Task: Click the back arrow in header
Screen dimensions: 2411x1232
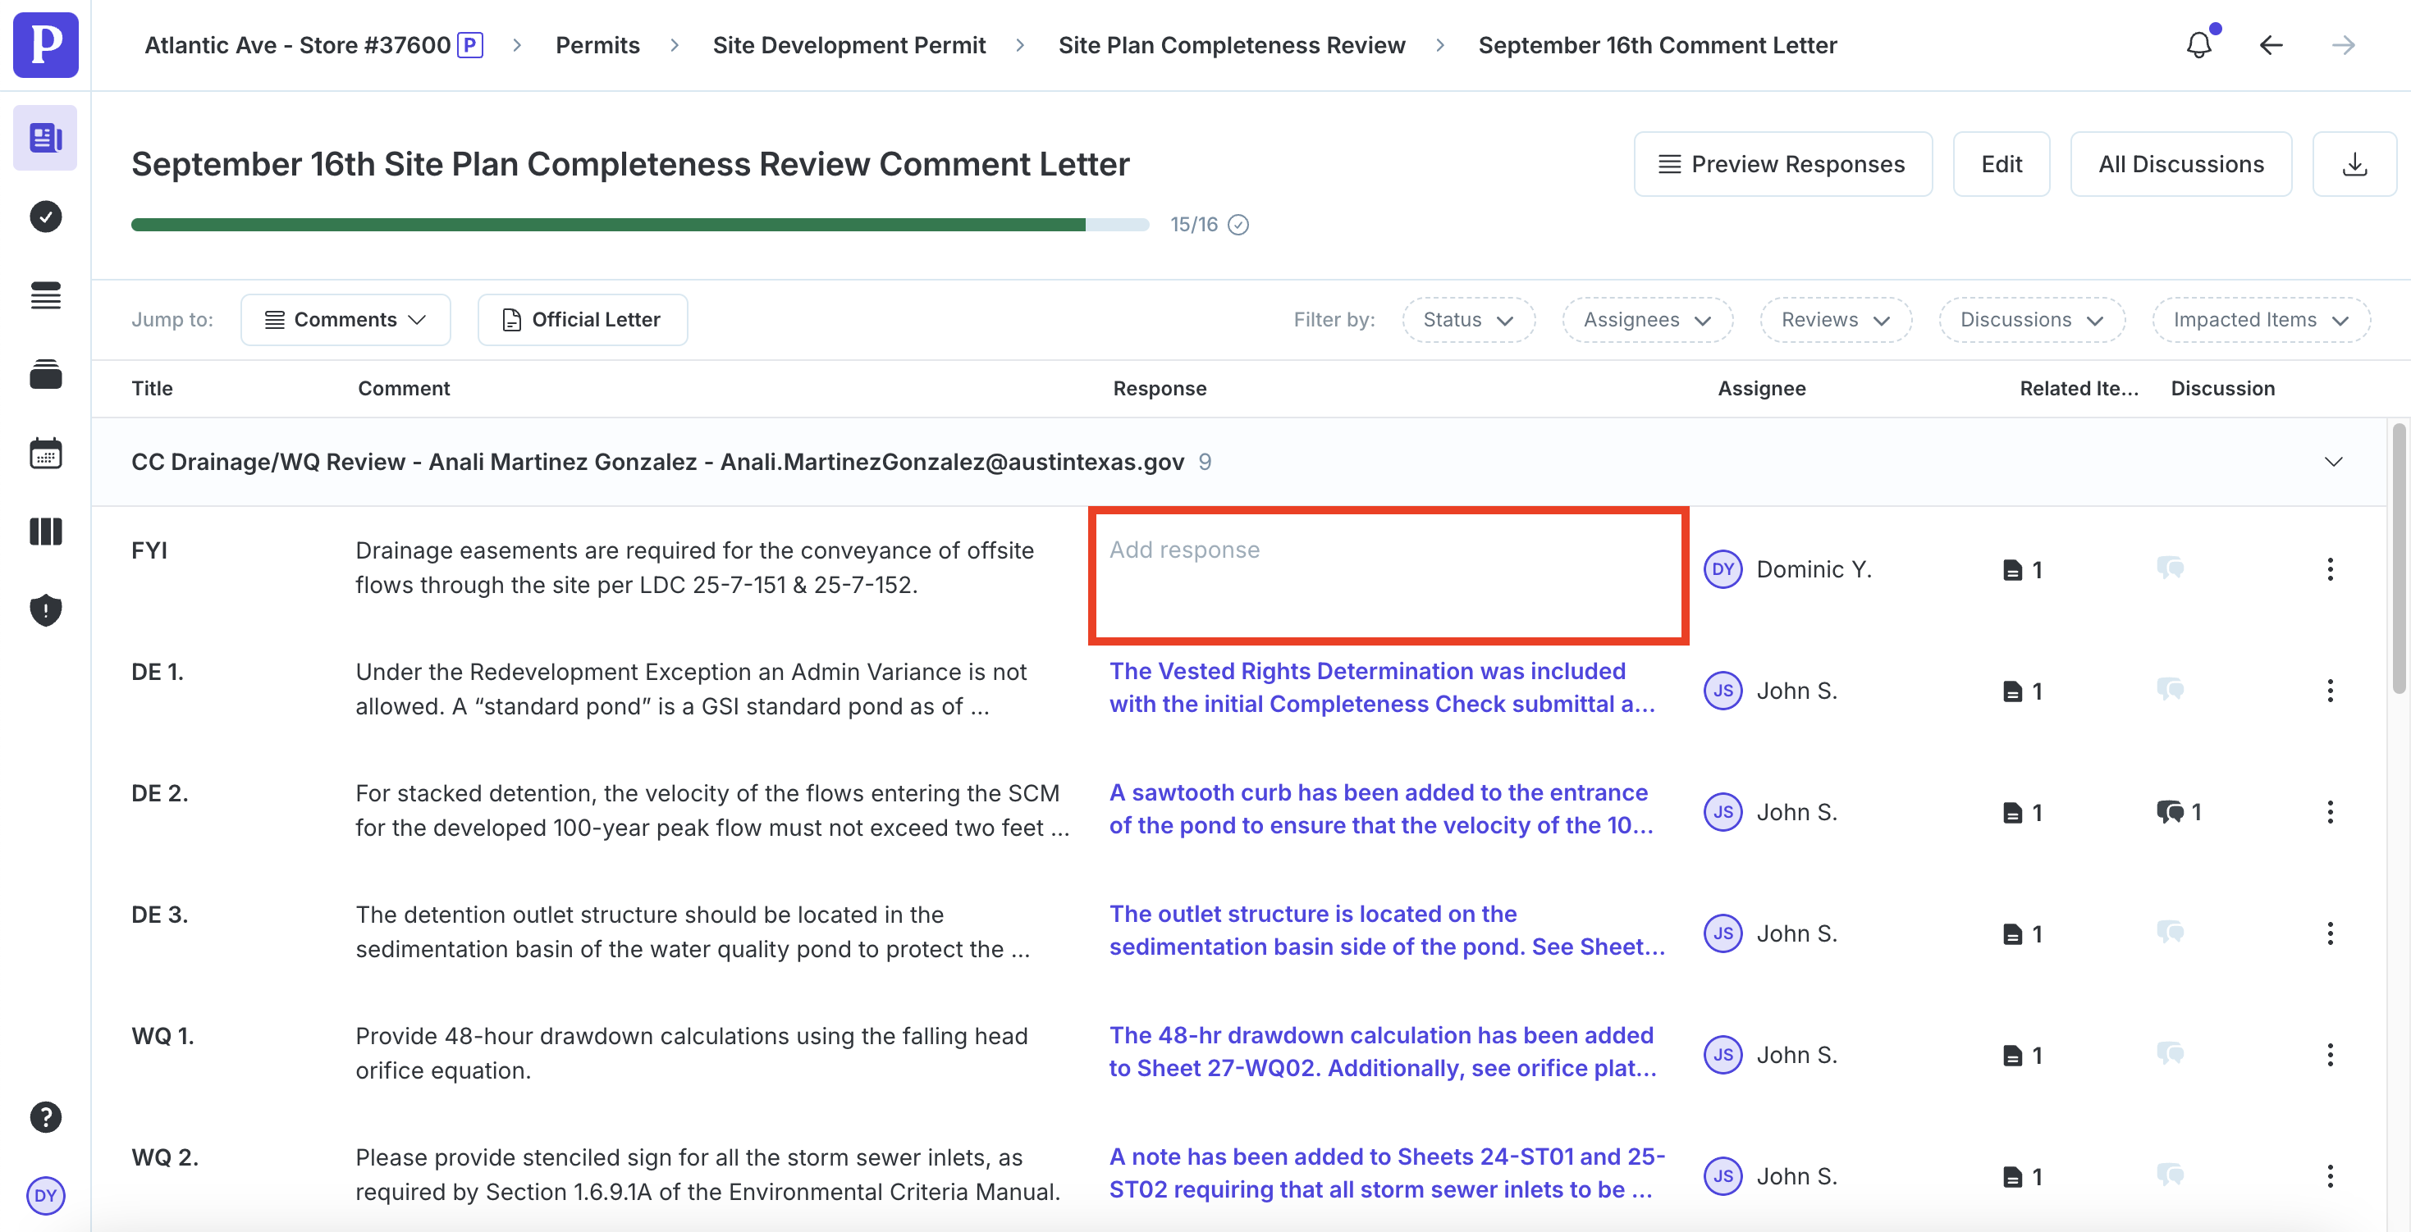Action: [x=2271, y=45]
